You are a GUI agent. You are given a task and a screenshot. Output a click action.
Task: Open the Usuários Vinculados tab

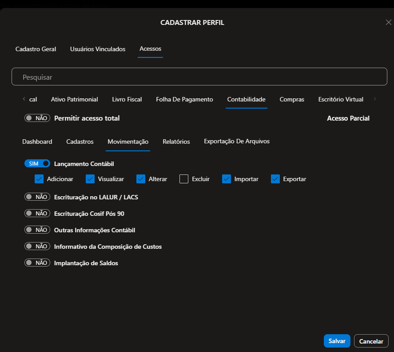(98, 49)
